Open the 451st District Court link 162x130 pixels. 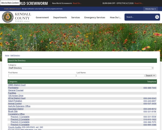pyautogui.click(x=17, y=98)
